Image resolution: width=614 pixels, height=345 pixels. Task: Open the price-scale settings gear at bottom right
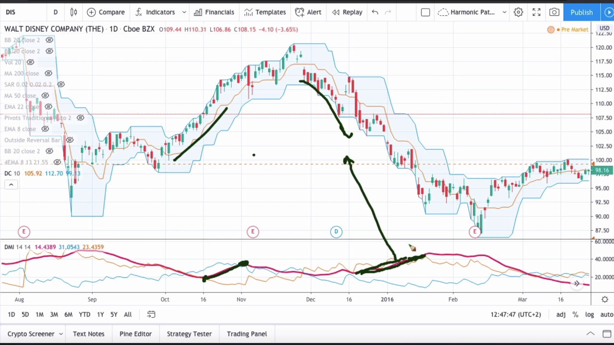pos(604,299)
